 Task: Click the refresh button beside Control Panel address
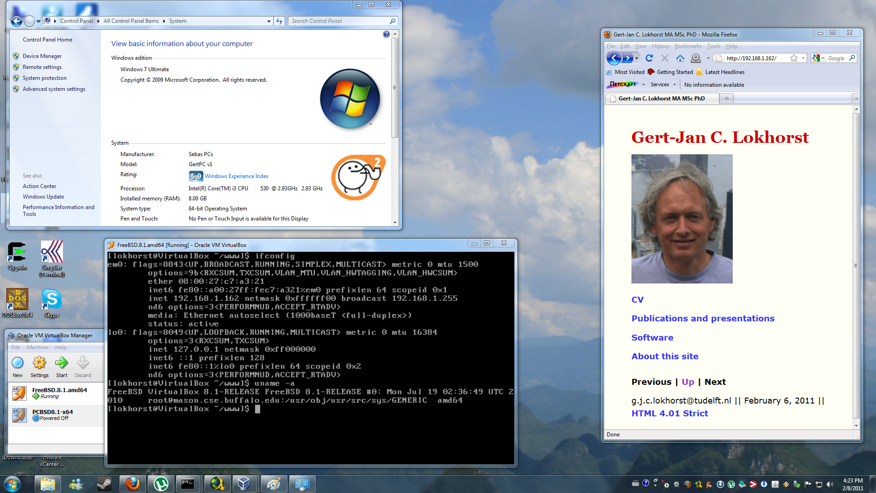(x=279, y=21)
